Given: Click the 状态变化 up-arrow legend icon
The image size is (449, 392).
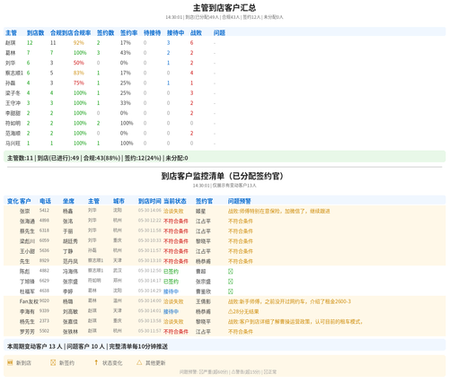Looking at the screenshot, I should tap(96, 362).
